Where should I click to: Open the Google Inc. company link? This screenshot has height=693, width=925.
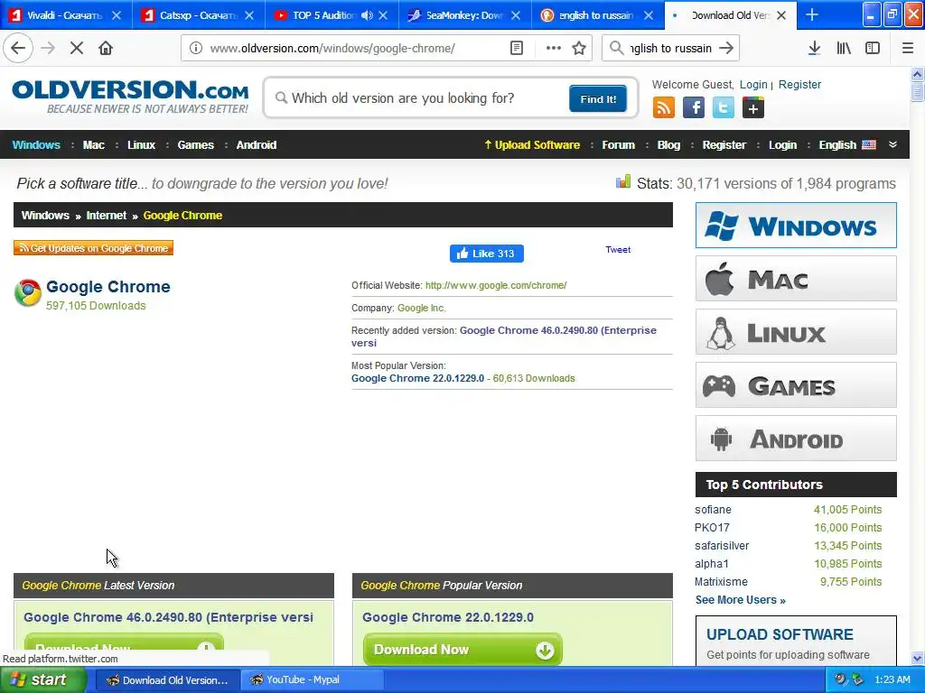[421, 309]
